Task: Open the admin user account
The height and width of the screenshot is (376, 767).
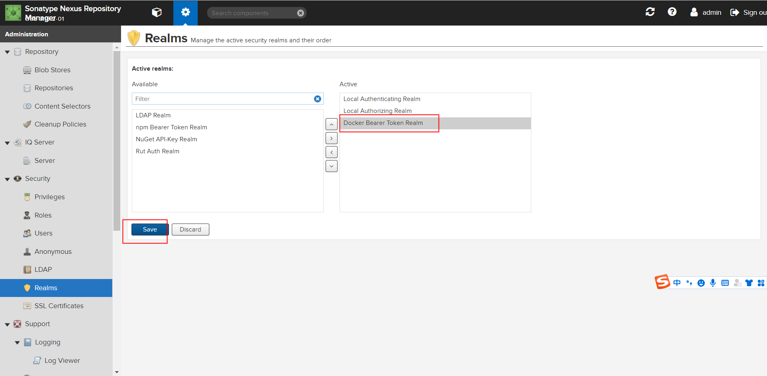Action: tap(706, 12)
